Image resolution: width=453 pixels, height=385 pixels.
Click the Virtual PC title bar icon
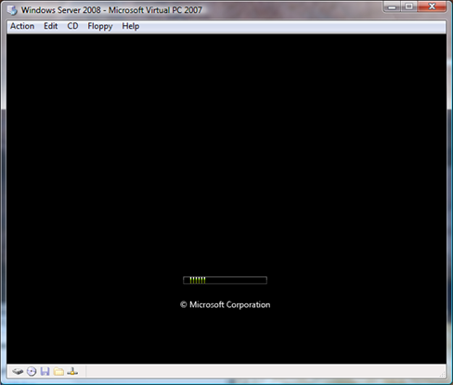(12, 10)
